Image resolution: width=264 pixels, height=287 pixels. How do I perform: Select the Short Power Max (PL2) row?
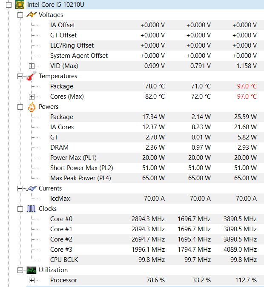[81, 168]
